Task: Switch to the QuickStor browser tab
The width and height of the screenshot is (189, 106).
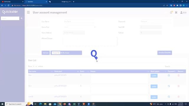Action: pos(36,2)
